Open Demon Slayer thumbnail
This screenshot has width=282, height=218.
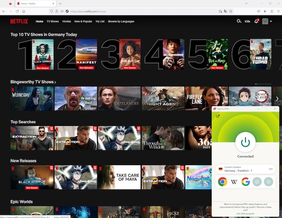(250, 96)
